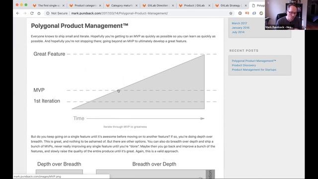The image size is (318, 179).
Task: Open Product Management for Startups post
Action: point(254,70)
